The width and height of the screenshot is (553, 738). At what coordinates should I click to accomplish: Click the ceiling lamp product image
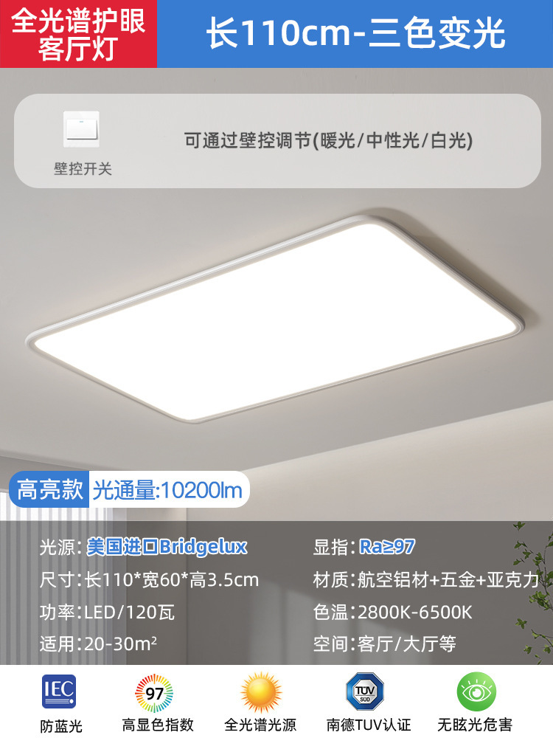tap(275, 319)
